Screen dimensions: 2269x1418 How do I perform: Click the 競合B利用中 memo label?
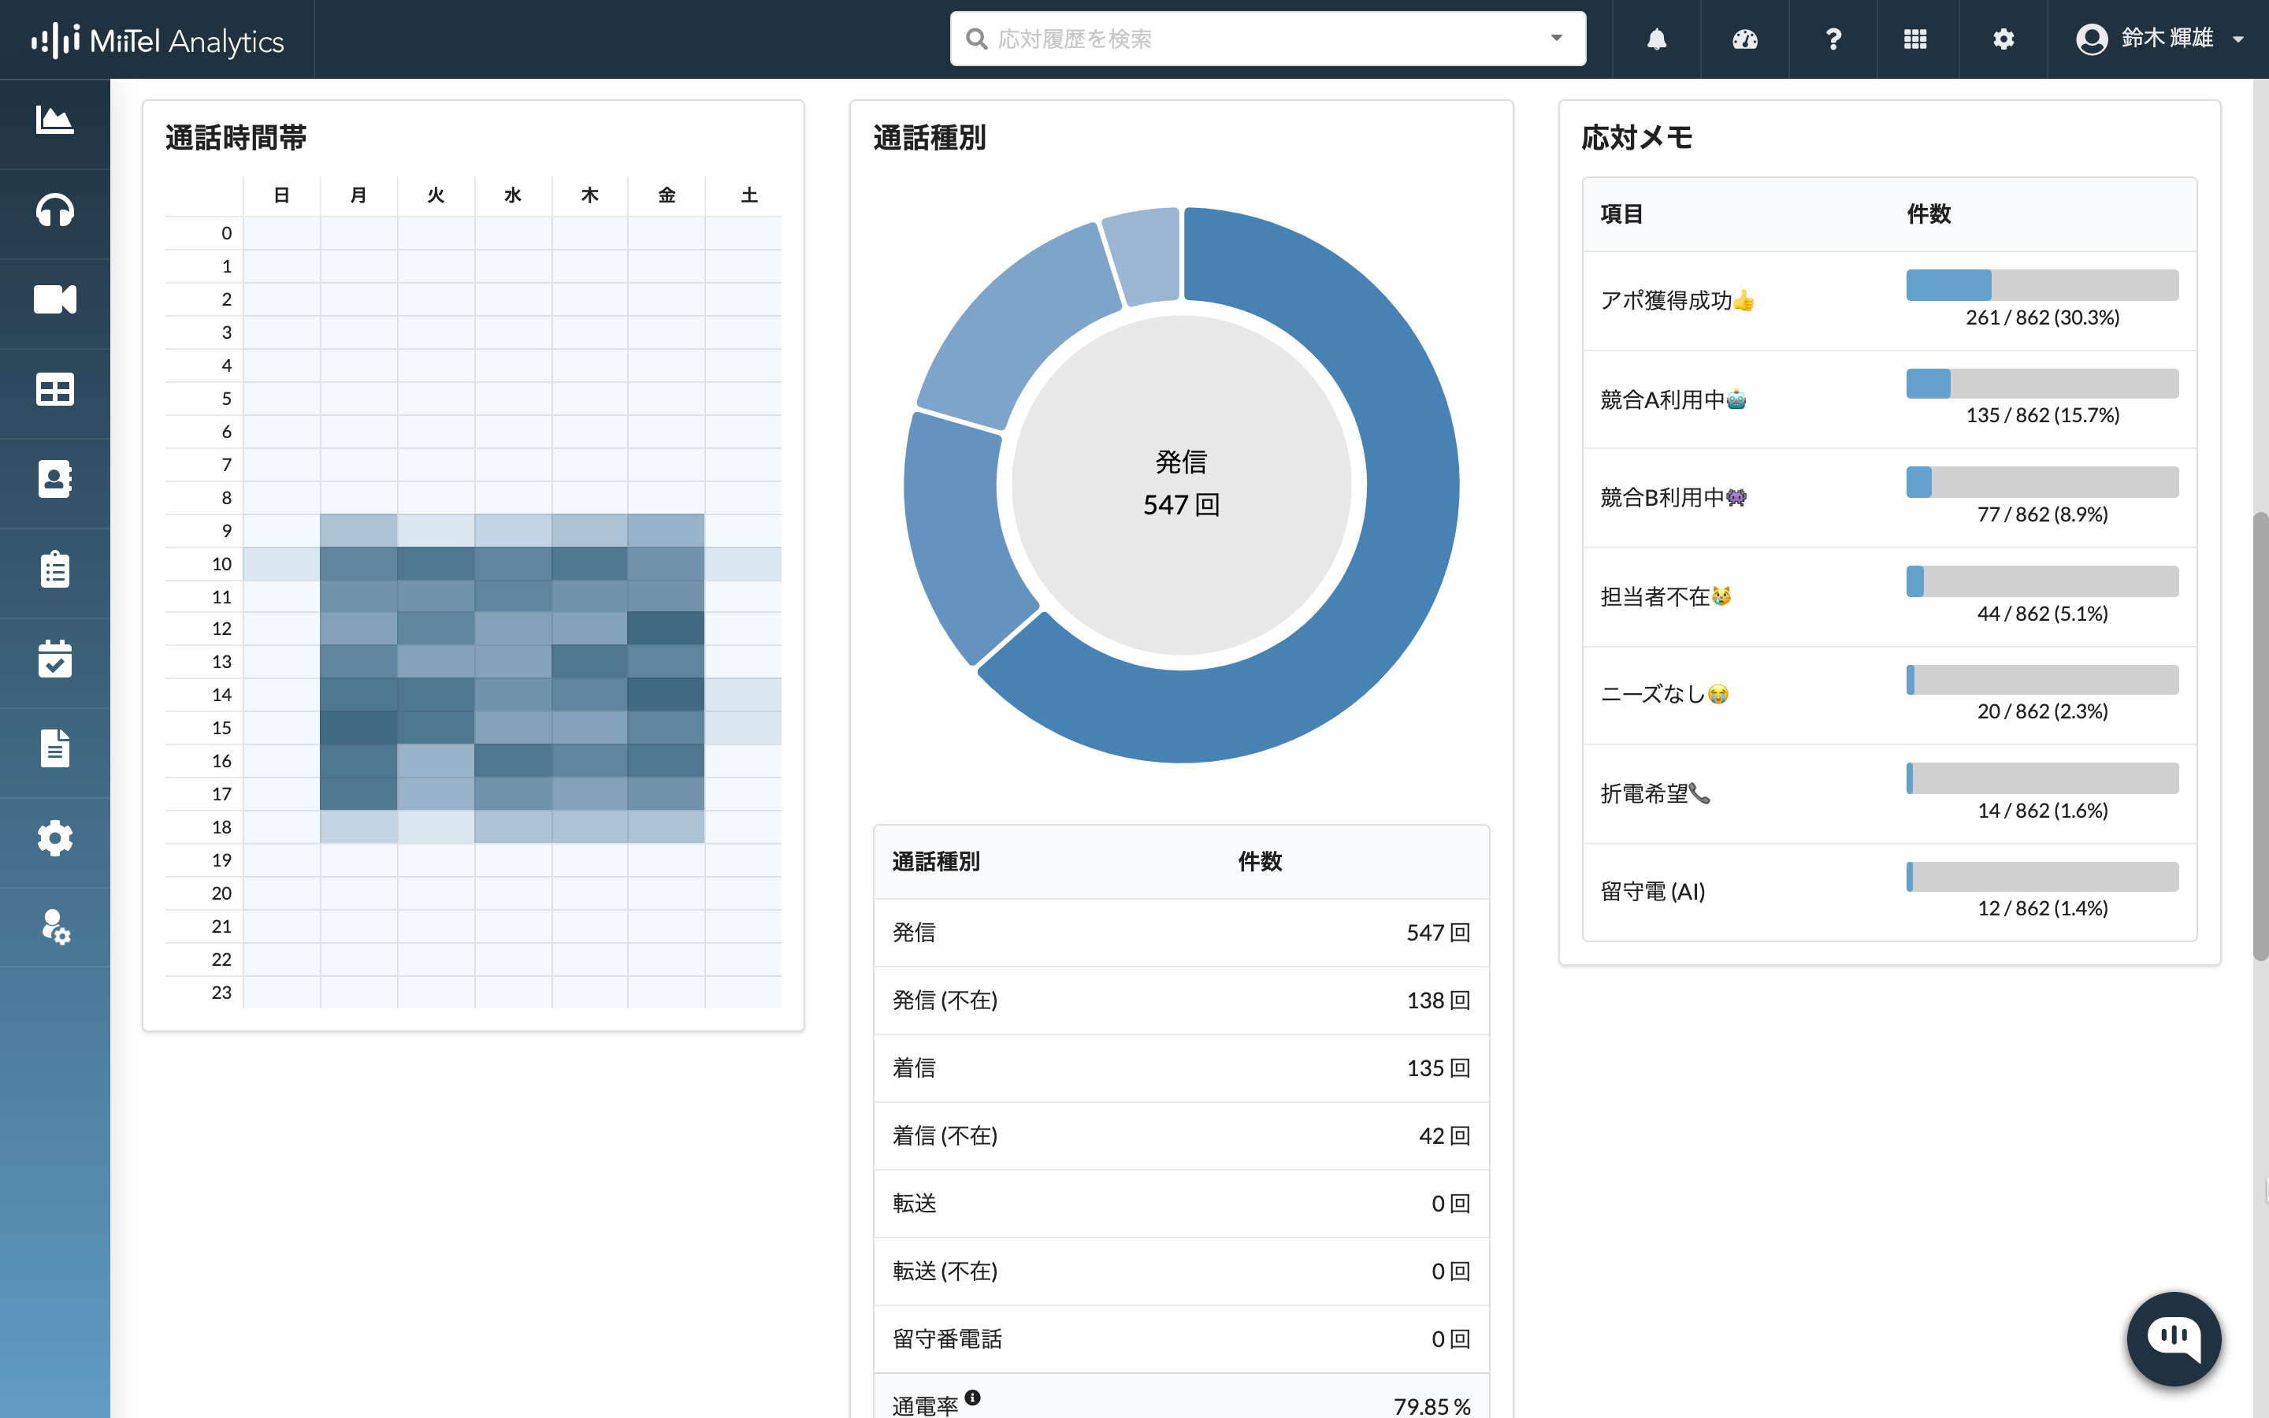pyautogui.click(x=1673, y=497)
